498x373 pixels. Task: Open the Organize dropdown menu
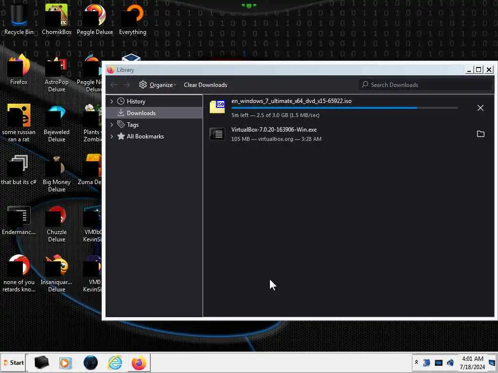coord(158,85)
